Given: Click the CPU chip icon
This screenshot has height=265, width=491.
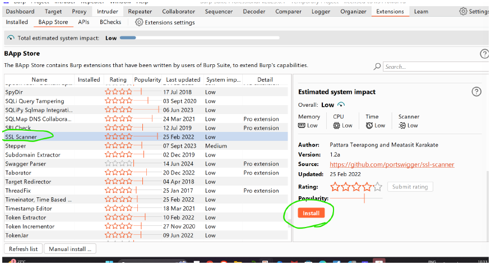Looking at the screenshot, I should 336,125.
